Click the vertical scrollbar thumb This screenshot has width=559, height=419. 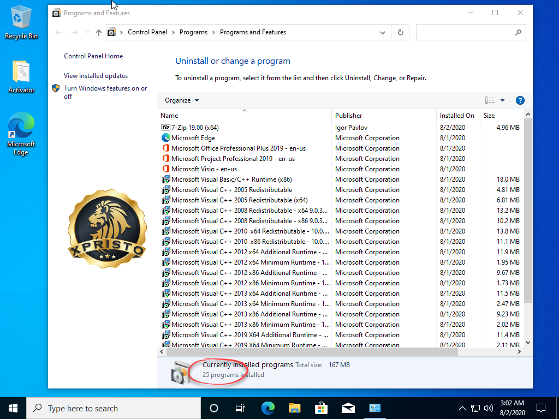[x=528, y=210]
